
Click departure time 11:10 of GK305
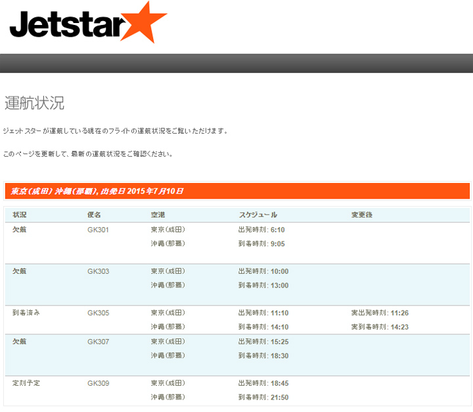(x=280, y=313)
